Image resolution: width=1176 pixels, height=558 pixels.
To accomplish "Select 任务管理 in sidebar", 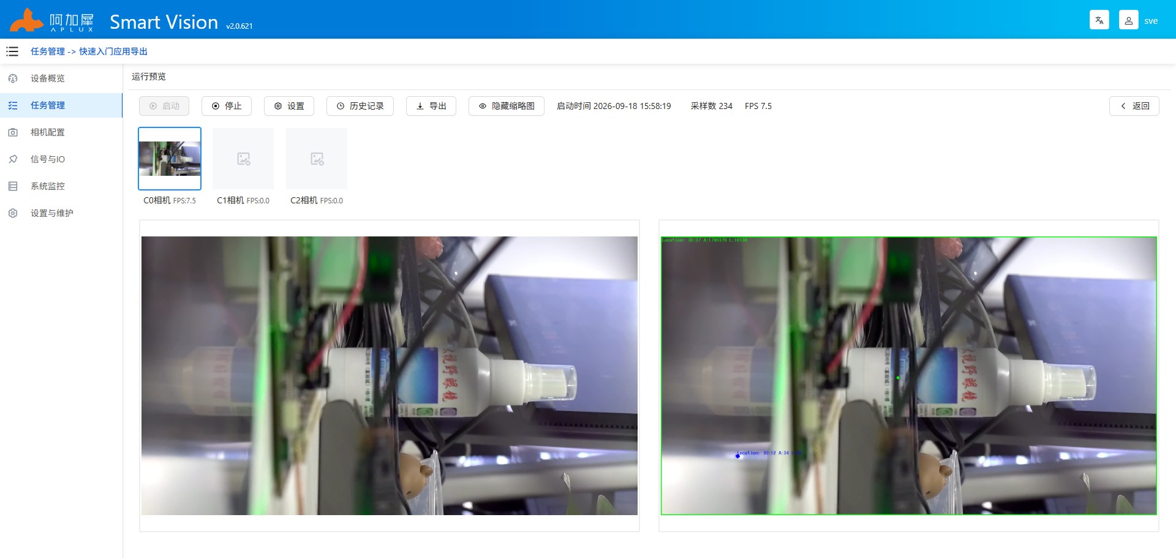I will [61, 105].
